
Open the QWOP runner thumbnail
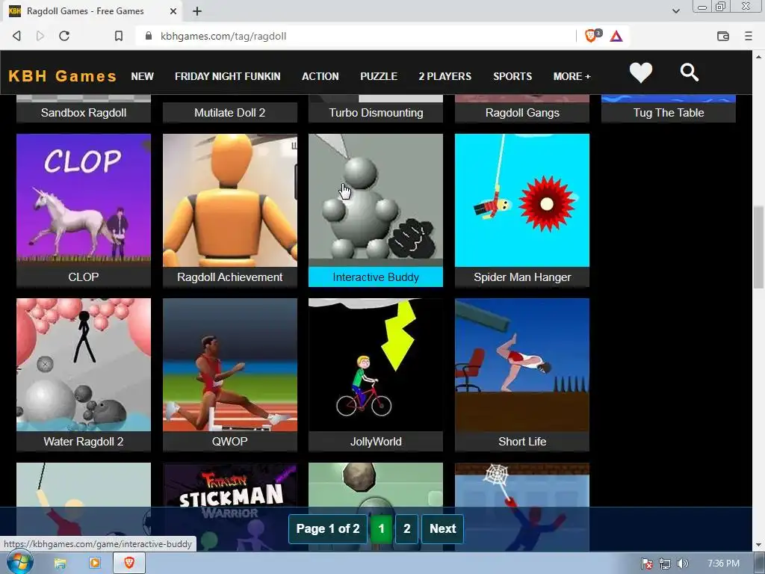(x=230, y=365)
